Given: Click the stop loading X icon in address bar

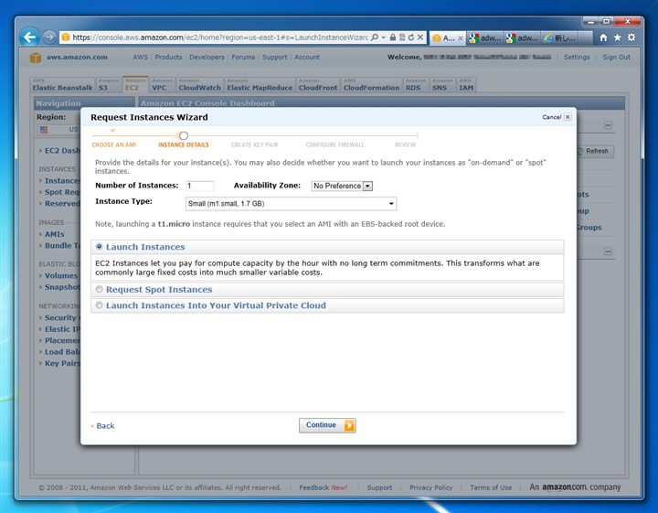Looking at the screenshot, I should coord(420,37).
